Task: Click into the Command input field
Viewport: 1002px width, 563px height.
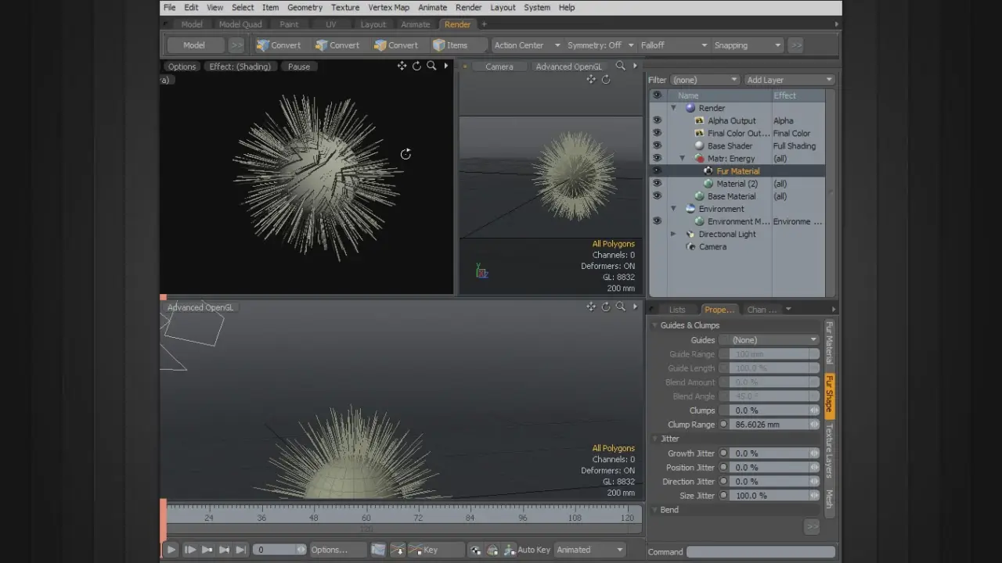Action: (x=760, y=552)
